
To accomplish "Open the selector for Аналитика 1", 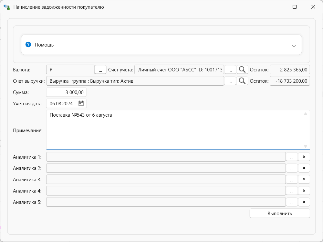I will point(292,157).
